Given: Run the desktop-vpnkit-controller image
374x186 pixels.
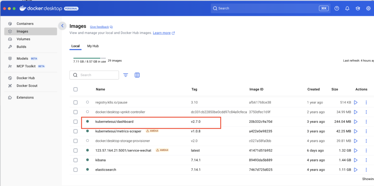Looking at the screenshot, I should click(x=356, y=112).
